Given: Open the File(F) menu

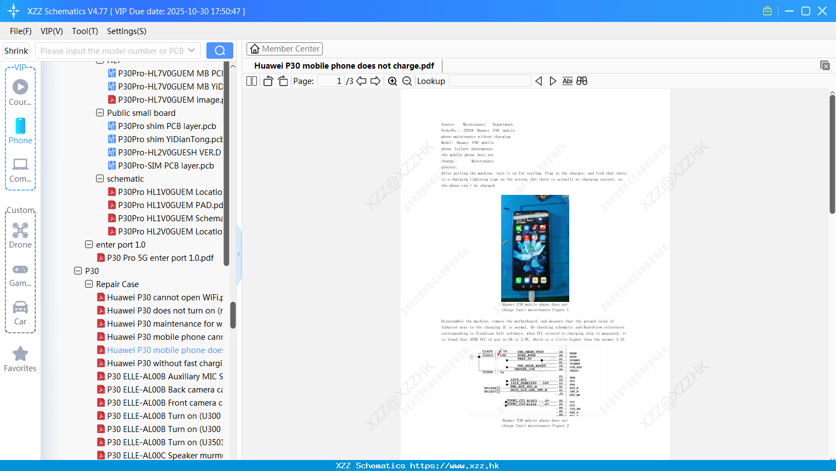Looking at the screenshot, I should 21,31.
